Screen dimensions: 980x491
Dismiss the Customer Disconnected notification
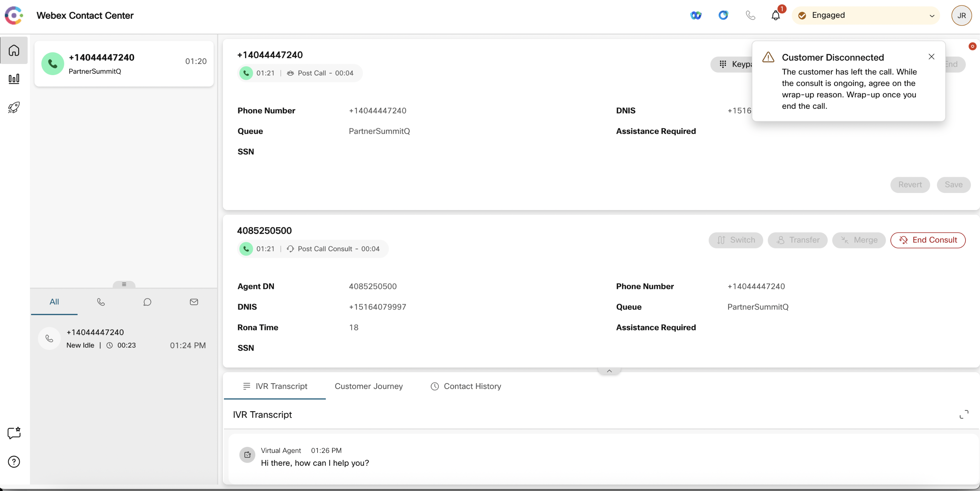[x=931, y=57]
